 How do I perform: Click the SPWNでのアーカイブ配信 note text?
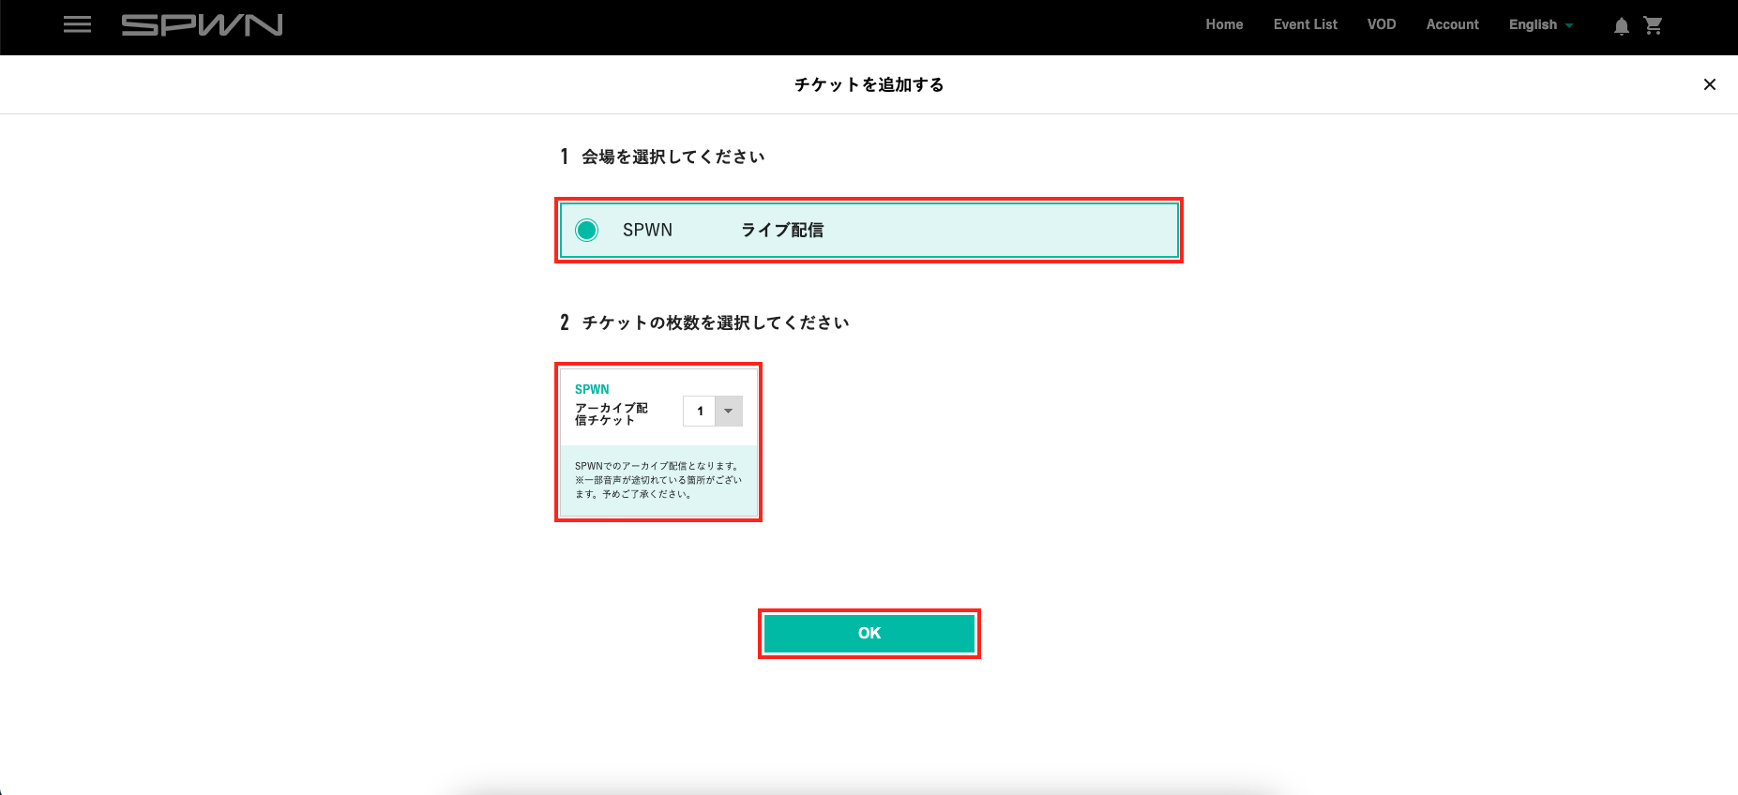coord(657,479)
